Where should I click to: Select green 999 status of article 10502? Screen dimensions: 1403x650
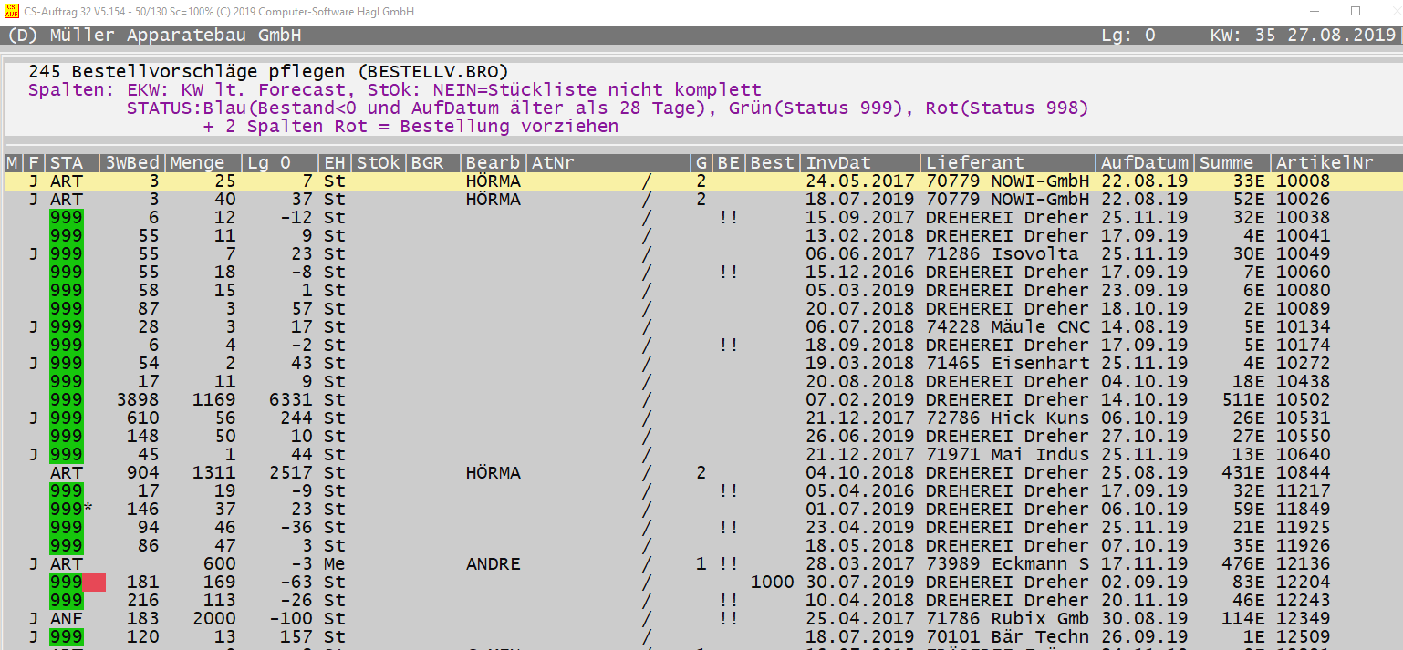click(66, 400)
